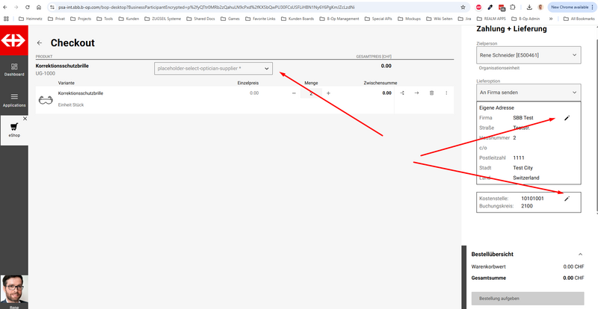This screenshot has width=598, height=309.
Task: Open the Applications sidebar menu
Action: 13,99
